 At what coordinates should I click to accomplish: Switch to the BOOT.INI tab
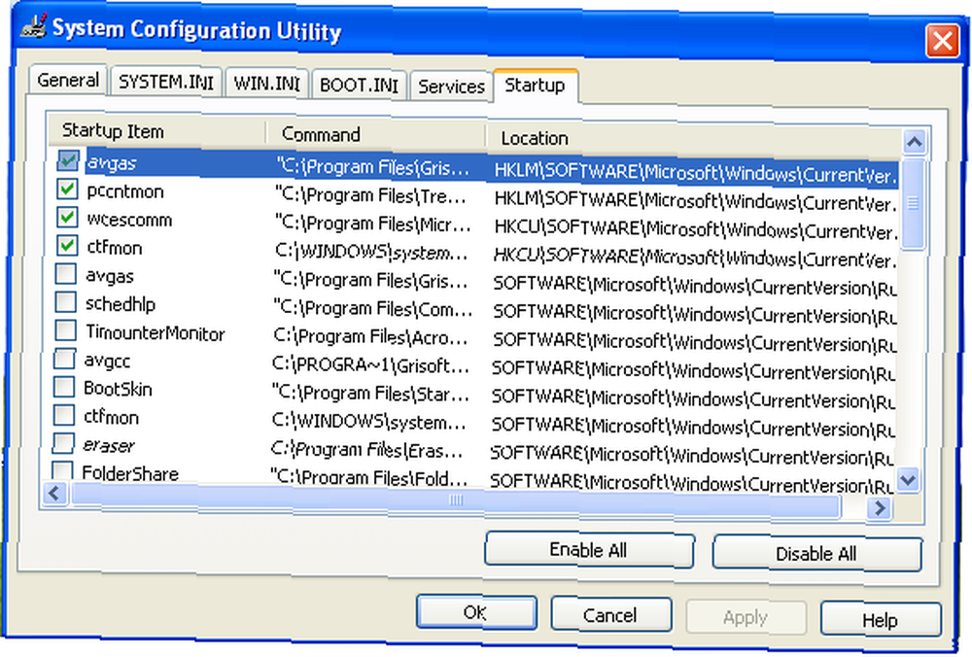[x=359, y=85]
